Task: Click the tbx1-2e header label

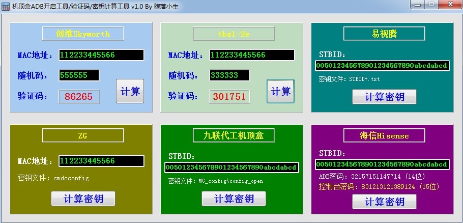Action: [x=234, y=34]
